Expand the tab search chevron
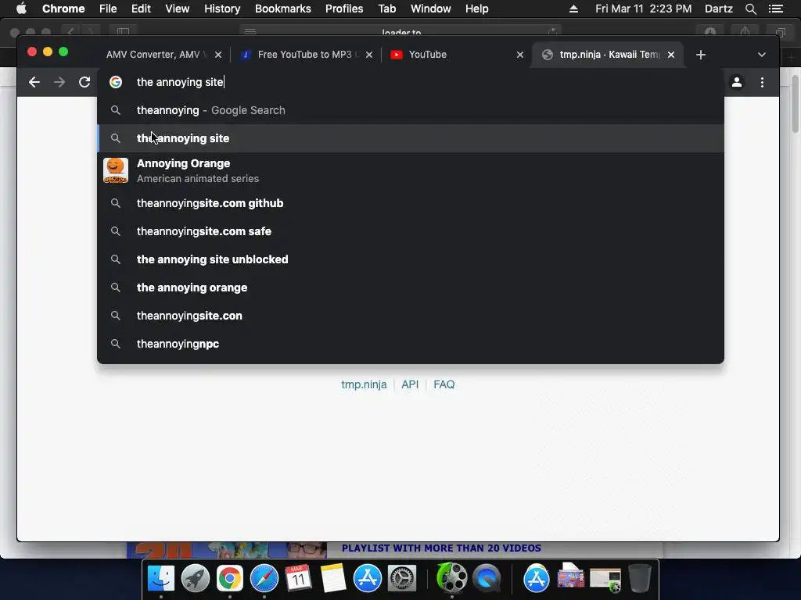 tap(762, 55)
